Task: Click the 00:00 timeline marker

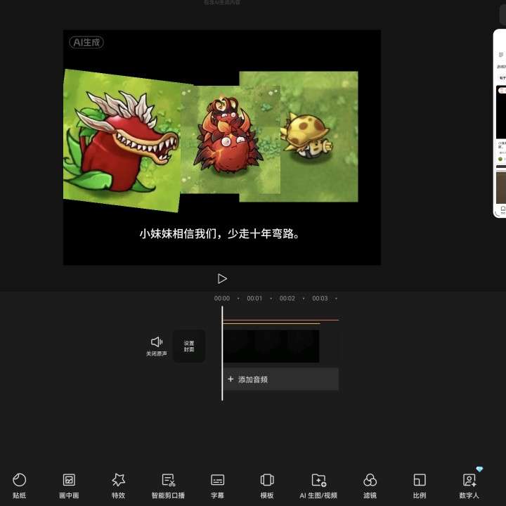Action: [x=222, y=299]
